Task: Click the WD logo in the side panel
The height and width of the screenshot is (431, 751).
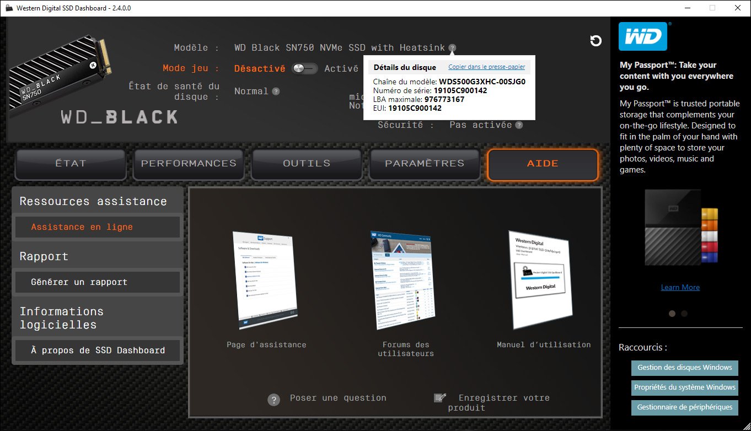Action: click(x=643, y=36)
